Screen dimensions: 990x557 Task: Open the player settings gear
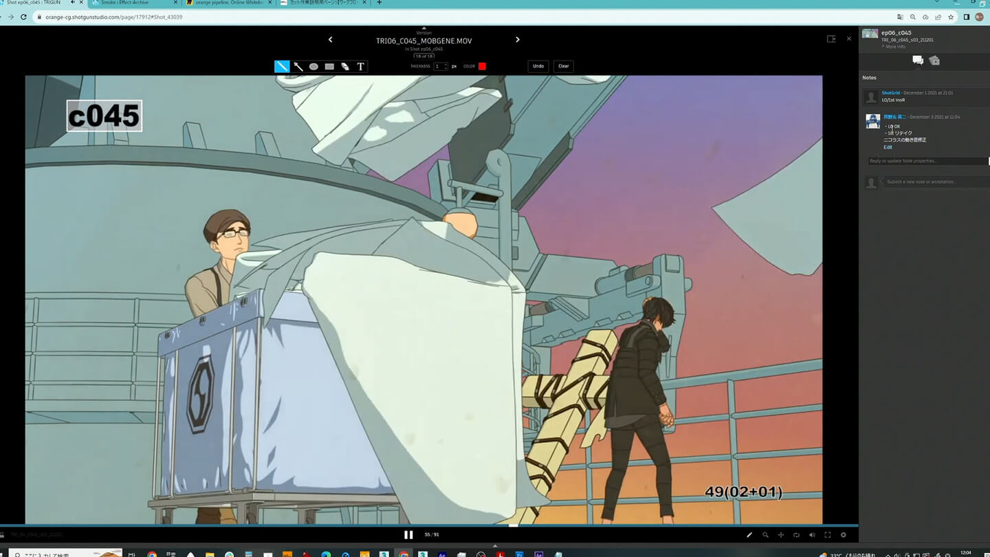pyautogui.click(x=844, y=534)
